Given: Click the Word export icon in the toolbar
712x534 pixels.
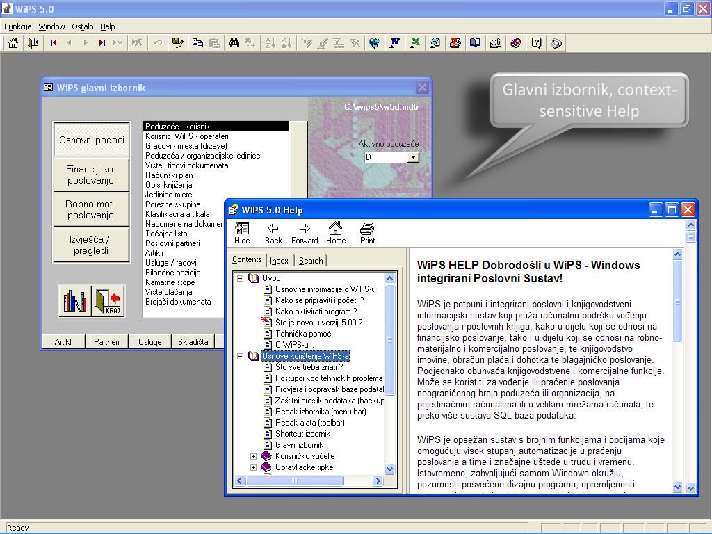Looking at the screenshot, I should click(395, 43).
